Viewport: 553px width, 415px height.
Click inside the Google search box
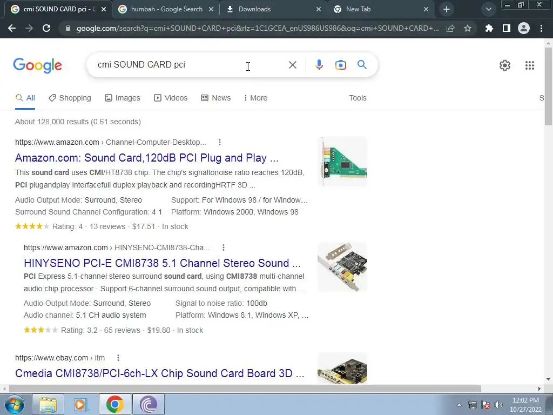[x=191, y=65]
